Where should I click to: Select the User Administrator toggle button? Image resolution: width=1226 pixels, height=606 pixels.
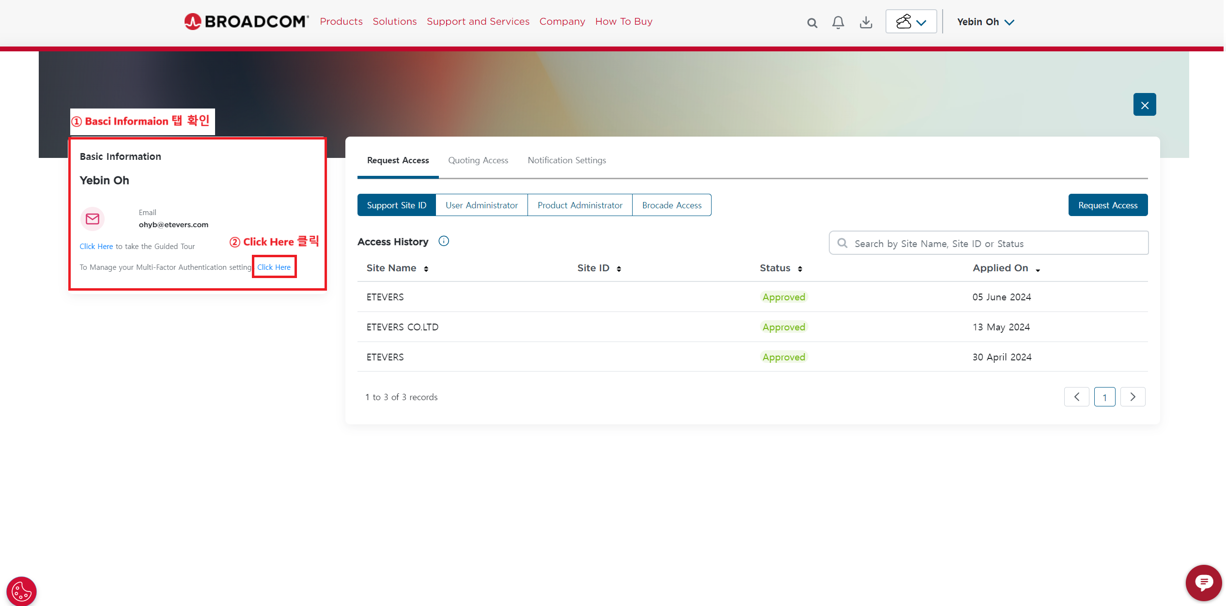pos(481,205)
